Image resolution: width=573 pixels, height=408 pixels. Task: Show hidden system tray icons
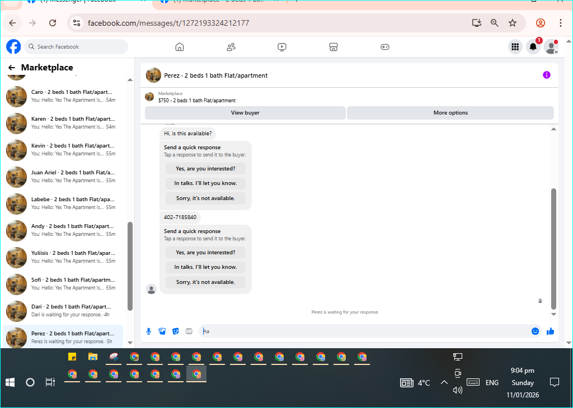click(444, 382)
